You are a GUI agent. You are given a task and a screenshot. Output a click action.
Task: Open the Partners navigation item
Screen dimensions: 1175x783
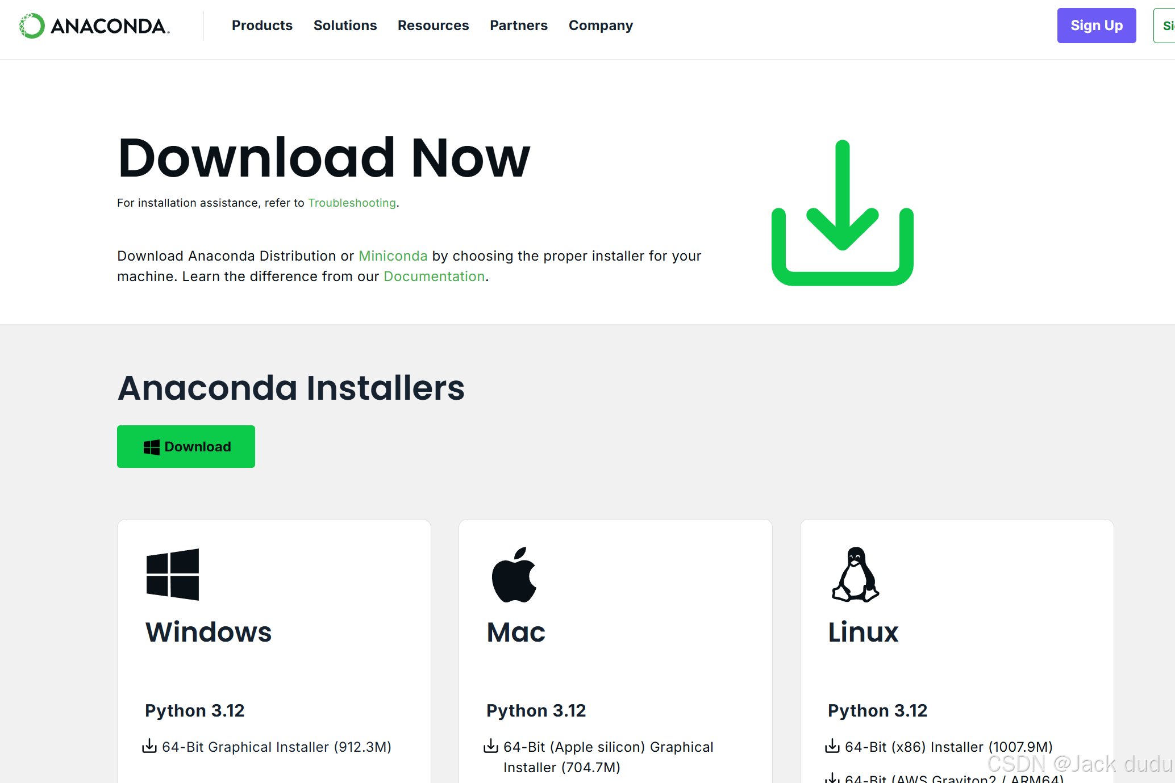[518, 26]
